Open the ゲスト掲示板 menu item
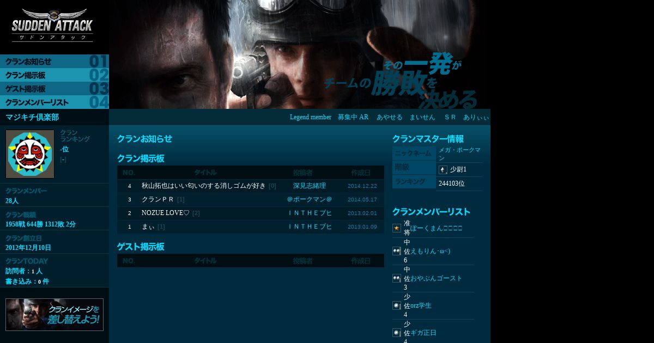Viewport: 654px width, 343px height. tap(55, 89)
